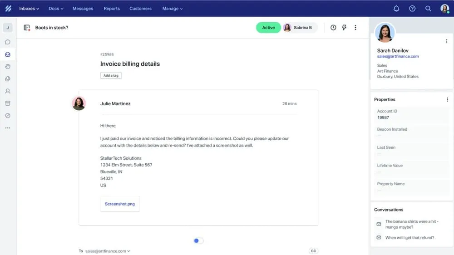Open customer profile options vertical dots
This screenshot has width=454, height=255.
point(446,41)
